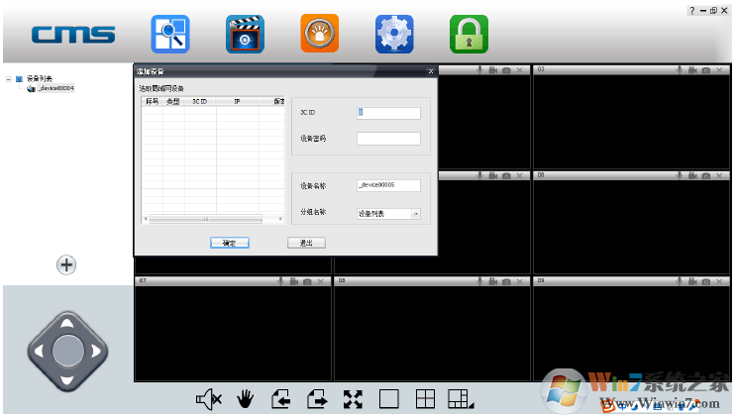Image resolution: width=736 pixels, height=417 pixels.
Task: Click the 3C ID column header
Action: pyautogui.click(x=200, y=101)
